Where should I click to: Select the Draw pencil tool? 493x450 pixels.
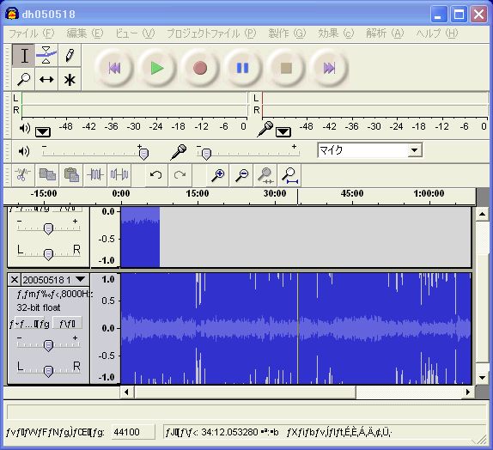tap(70, 56)
